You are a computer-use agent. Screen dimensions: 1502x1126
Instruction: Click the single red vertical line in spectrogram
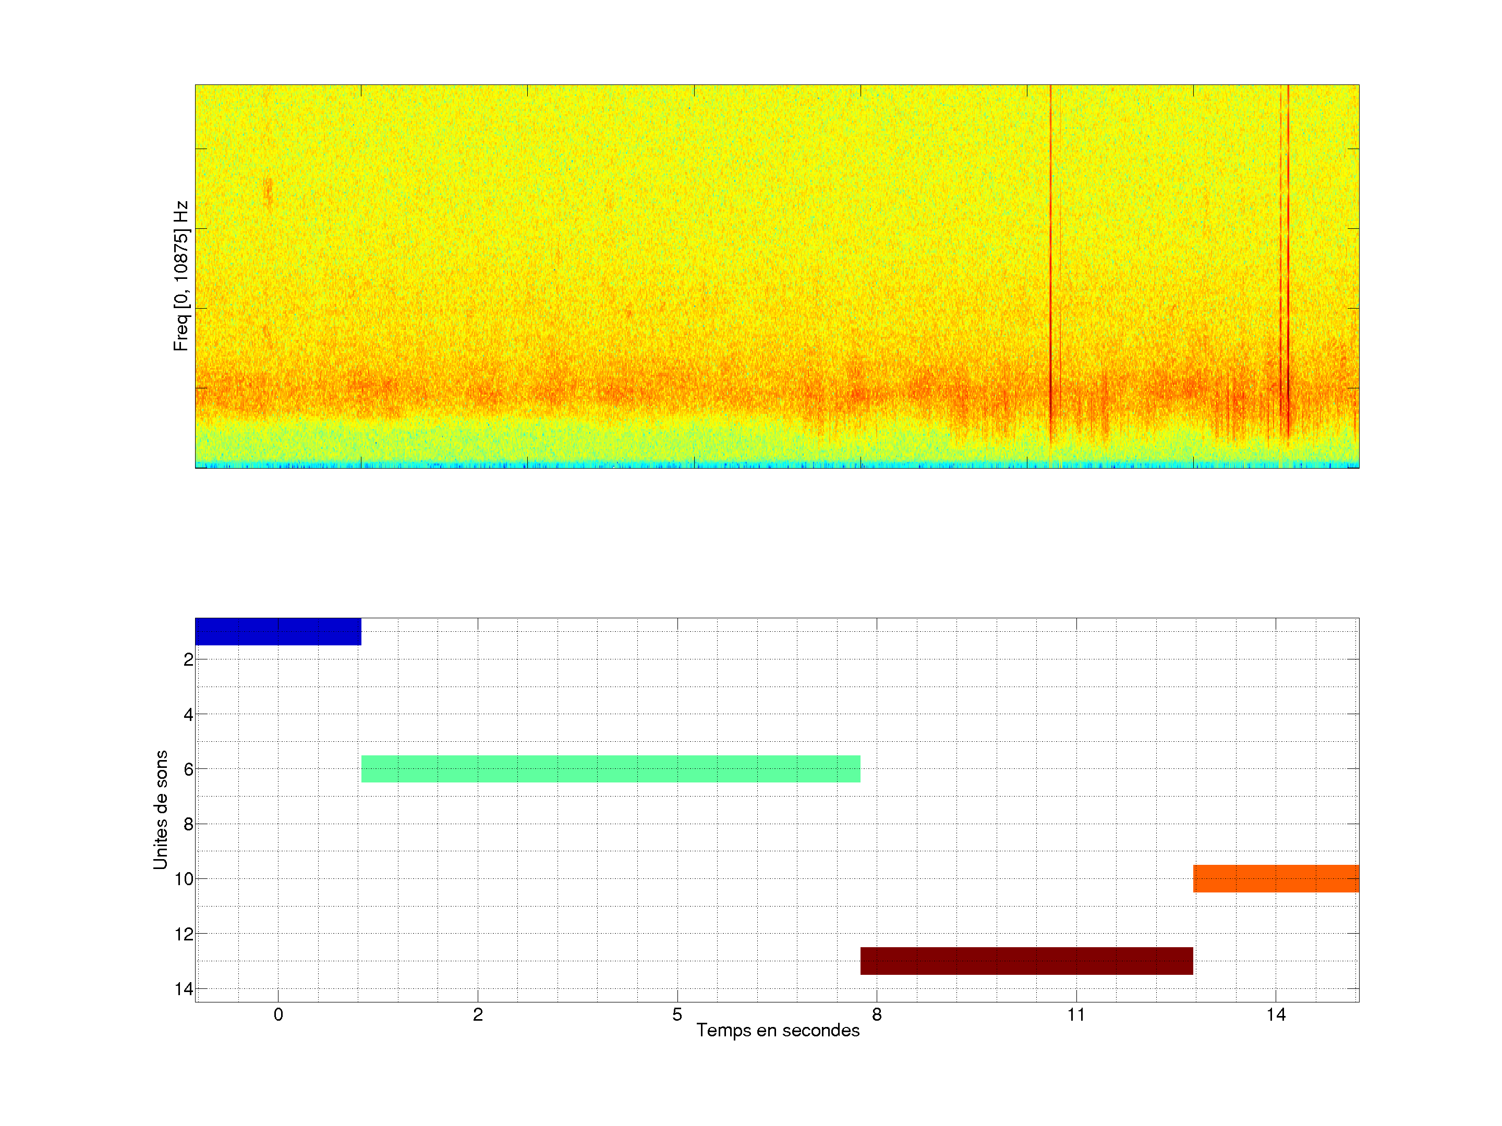(1050, 238)
